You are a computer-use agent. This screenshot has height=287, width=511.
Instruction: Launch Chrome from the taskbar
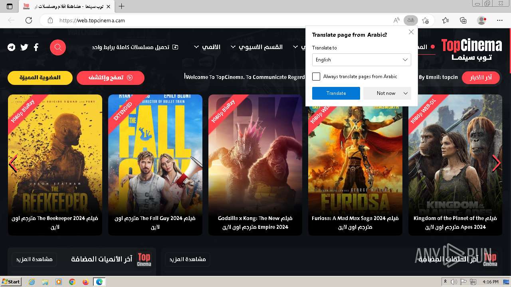[x=72, y=282]
